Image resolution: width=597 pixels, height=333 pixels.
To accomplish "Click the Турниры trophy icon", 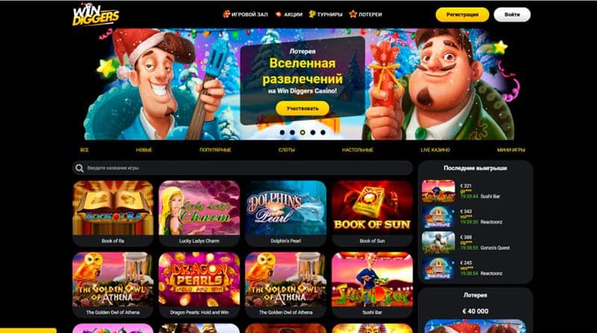I will (x=312, y=14).
